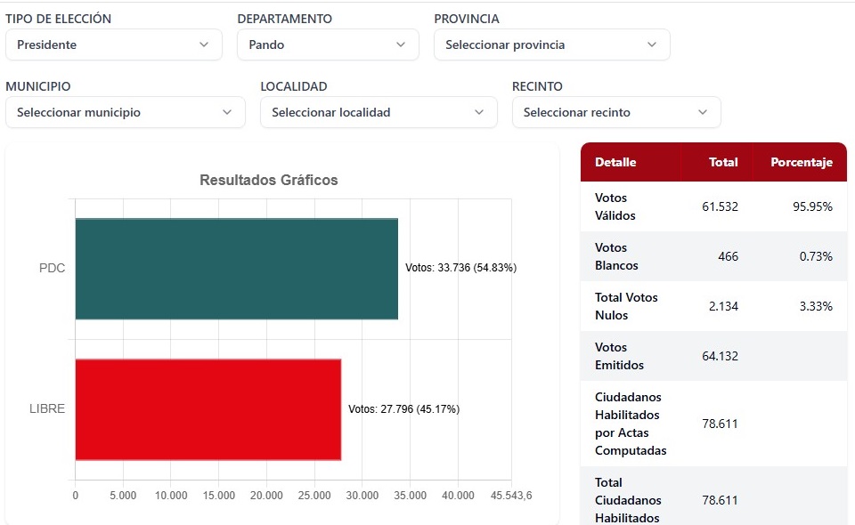
Task: Expand the Departamento dropdown showing Pando
Action: 327,44
